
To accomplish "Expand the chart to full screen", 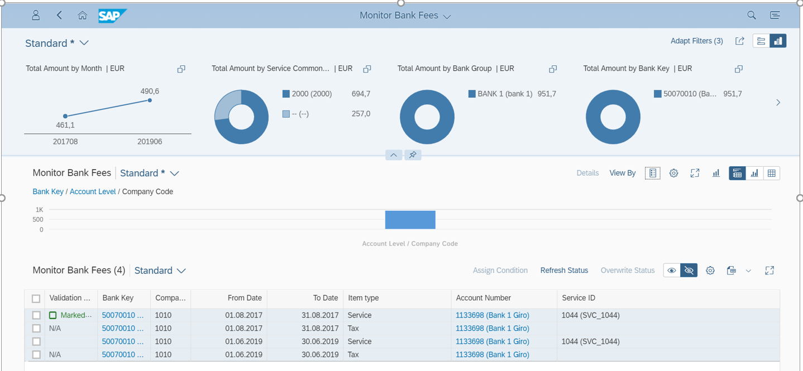I will click(695, 173).
